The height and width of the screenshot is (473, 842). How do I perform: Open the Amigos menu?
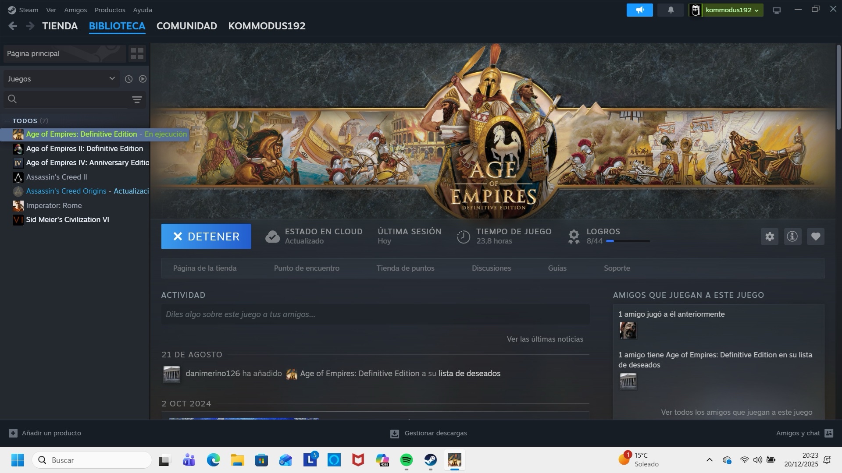tap(75, 10)
